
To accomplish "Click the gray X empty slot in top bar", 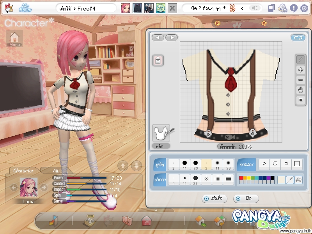I will point(172,8).
